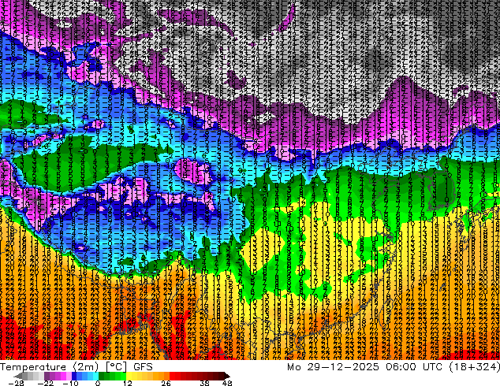Click the "(18+324)" forecast run label
Image resolution: width=500 pixels, height=386 pixels.
(x=474, y=367)
